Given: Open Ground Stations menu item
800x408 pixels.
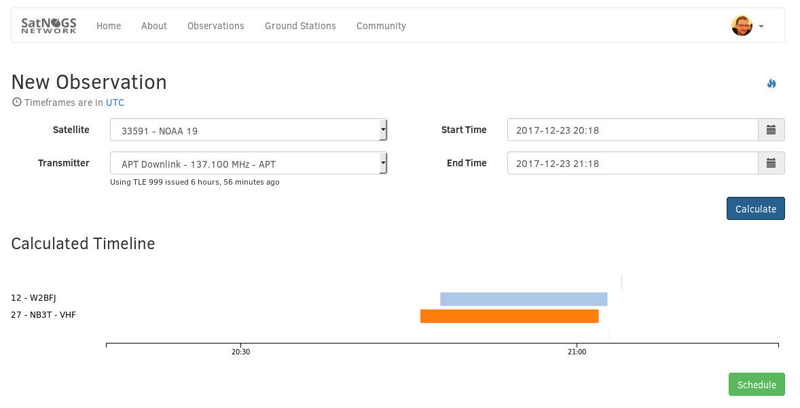Looking at the screenshot, I should click(x=300, y=26).
